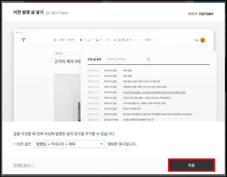Open the 발행일 + 카테고리 + 제목 dropdown

click(x=70, y=144)
